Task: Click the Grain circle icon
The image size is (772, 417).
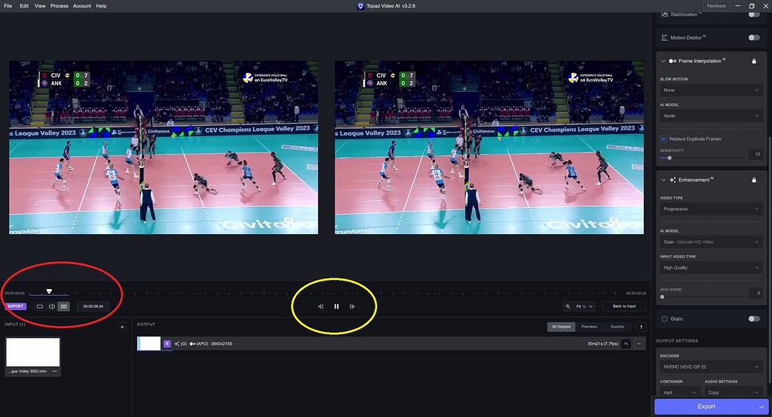Action: tap(664, 318)
